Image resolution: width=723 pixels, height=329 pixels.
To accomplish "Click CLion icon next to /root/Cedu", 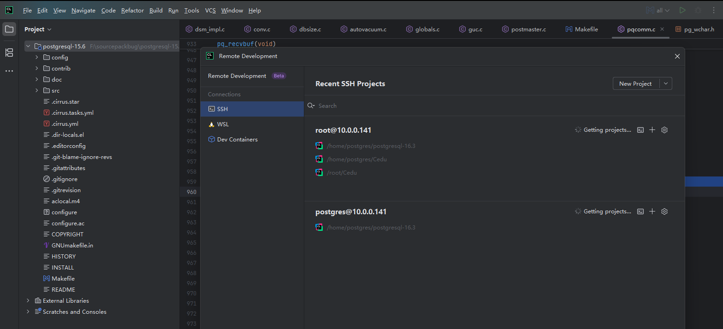I will [319, 172].
